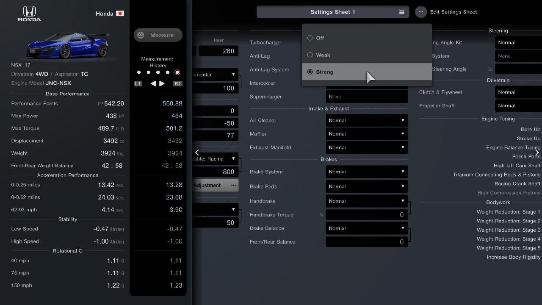
Task: Click the Honda logo
Action: [29, 14]
